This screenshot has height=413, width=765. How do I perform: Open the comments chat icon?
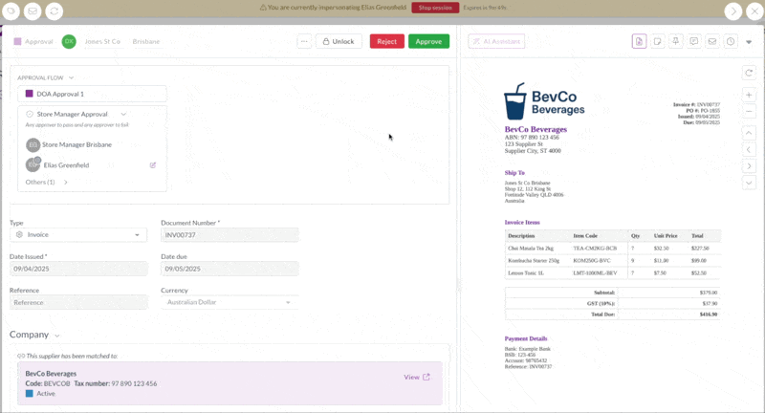pyautogui.click(x=694, y=41)
